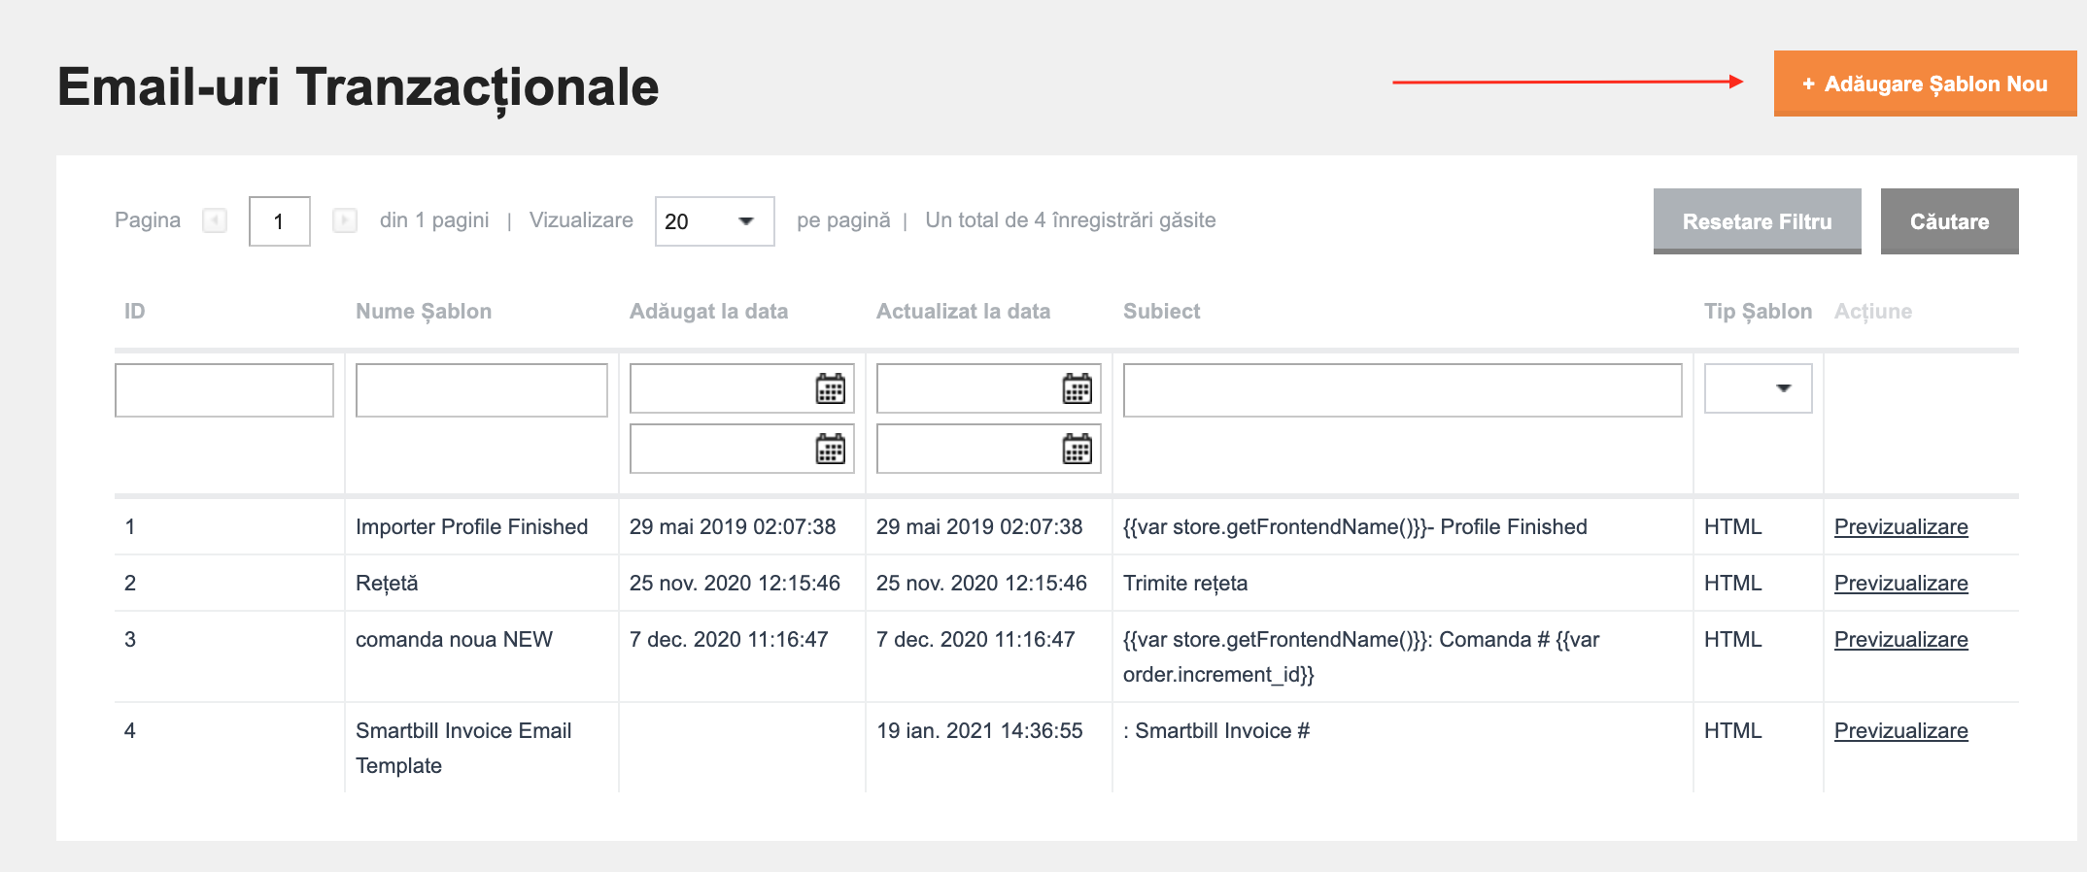Open Previzualizare for Importer Profile Finished

[1900, 526]
